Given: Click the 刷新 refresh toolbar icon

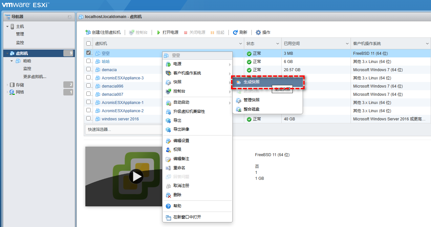Looking at the screenshot, I should click(235, 32).
